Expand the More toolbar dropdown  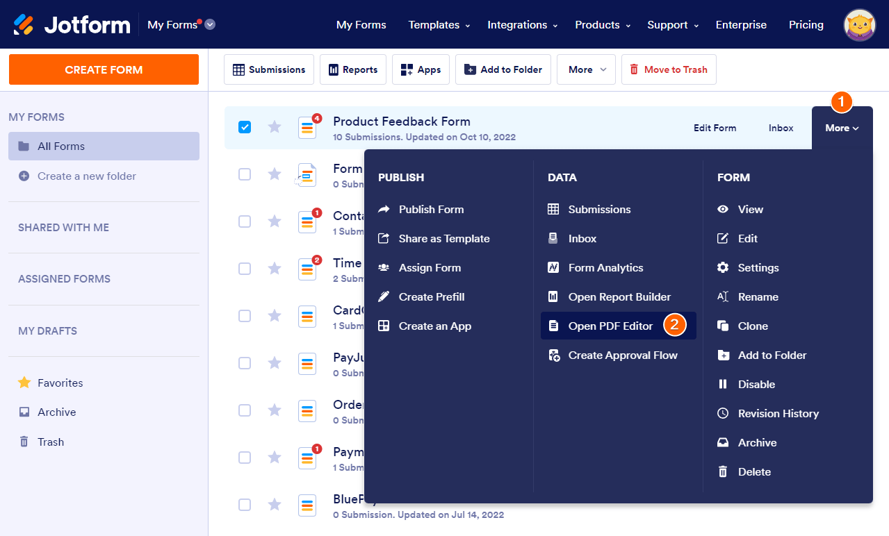[x=586, y=70]
